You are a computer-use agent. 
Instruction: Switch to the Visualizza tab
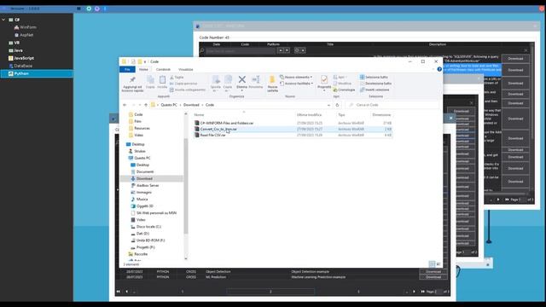[186, 69]
